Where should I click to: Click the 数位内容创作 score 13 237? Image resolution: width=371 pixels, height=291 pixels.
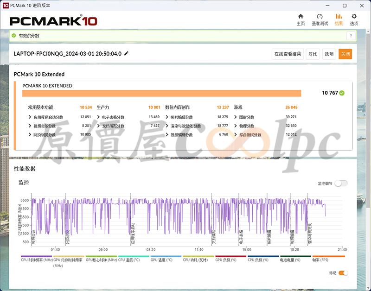tap(223, 108)
